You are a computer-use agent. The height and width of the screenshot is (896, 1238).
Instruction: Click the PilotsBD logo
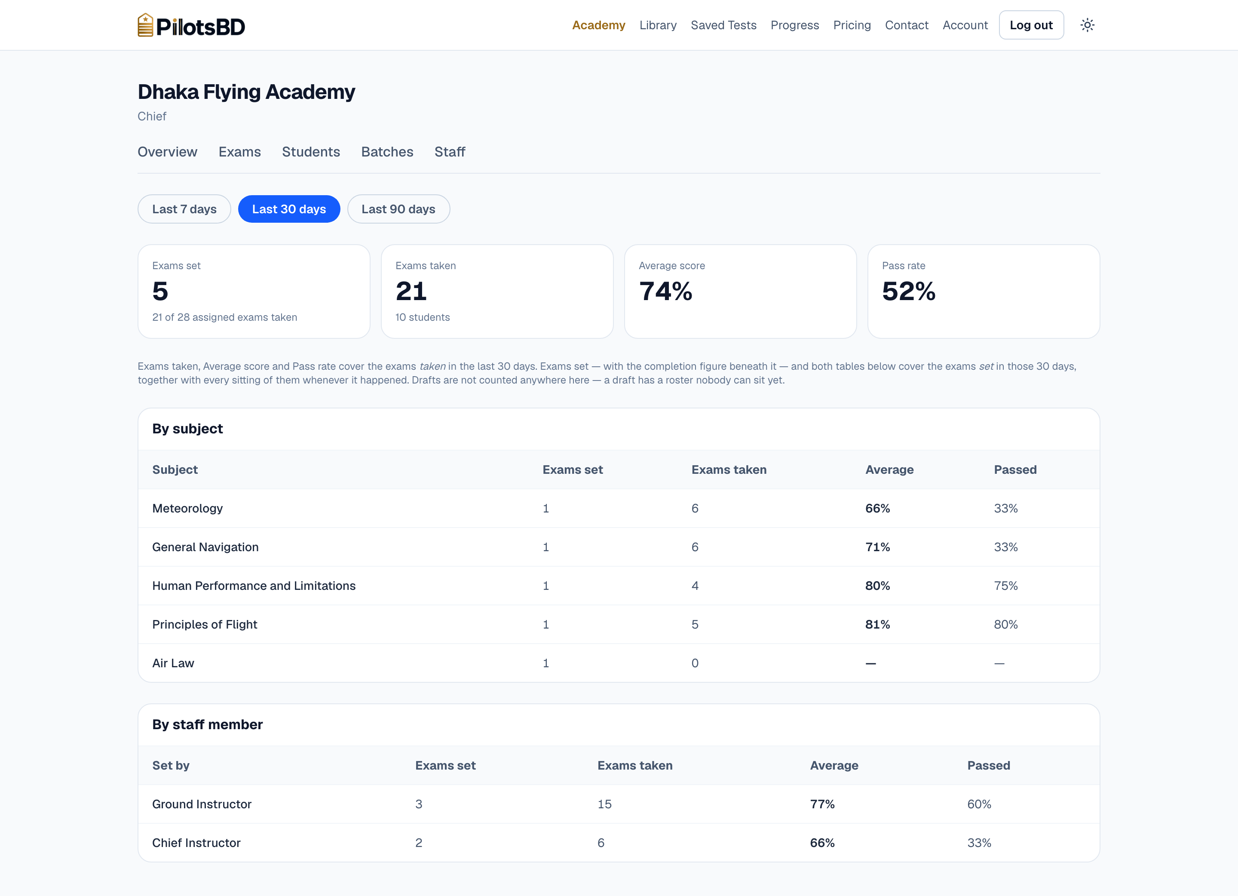point(191,25)
